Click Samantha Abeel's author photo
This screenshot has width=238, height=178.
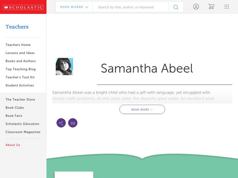tap(64, 66)
